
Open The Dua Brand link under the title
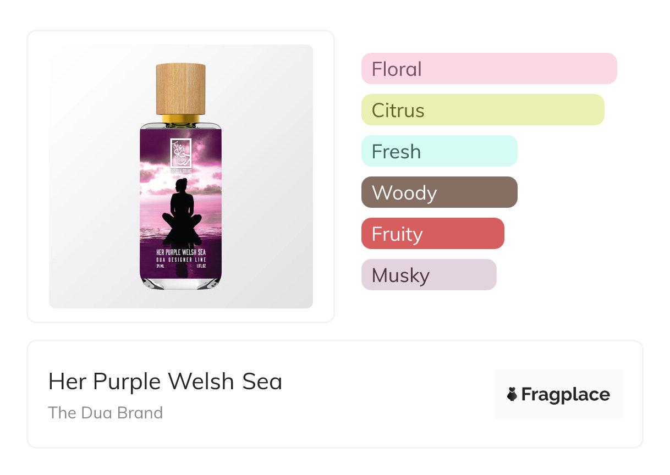106,413
